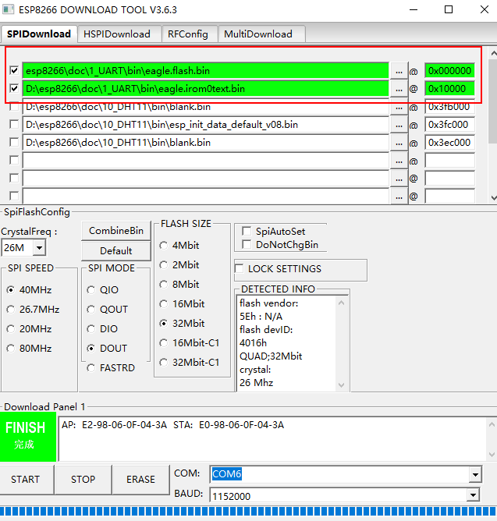Click the AP and STA MAC address text
The width and height of the screenshot is (497, 521).
click(x=173, y=425)
